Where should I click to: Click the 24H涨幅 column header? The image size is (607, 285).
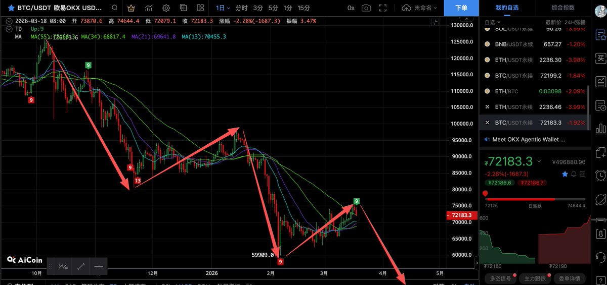pos(575,23)
